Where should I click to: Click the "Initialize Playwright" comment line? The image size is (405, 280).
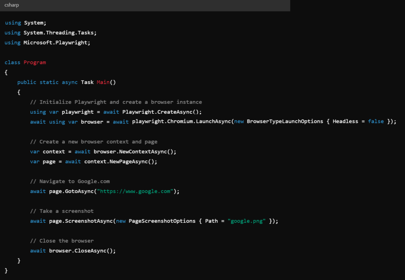(x=116, y=102)
